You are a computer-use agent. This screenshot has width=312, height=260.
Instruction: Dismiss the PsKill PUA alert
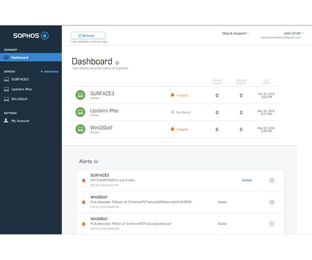coord(272,224)
